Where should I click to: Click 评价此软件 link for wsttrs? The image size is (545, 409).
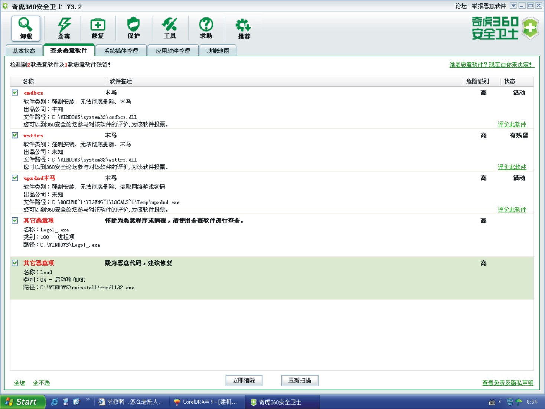(512, 167)
